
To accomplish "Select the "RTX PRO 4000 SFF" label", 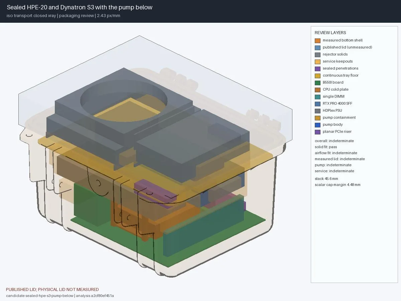I will click(x=337, y=103).
